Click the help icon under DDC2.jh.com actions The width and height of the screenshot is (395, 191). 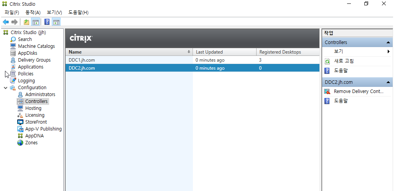327,101
